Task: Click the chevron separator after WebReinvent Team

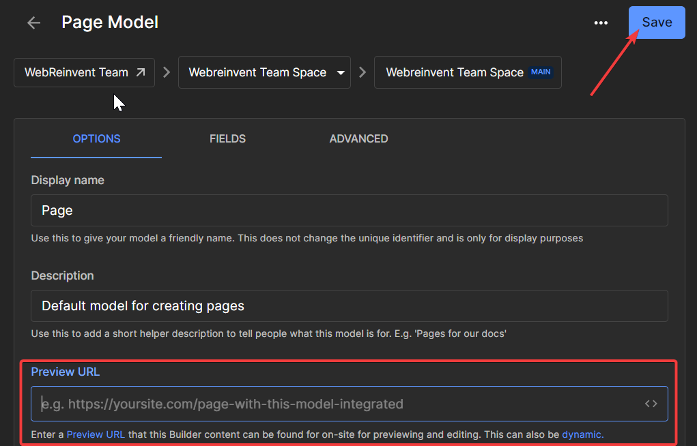Action: 167,72
